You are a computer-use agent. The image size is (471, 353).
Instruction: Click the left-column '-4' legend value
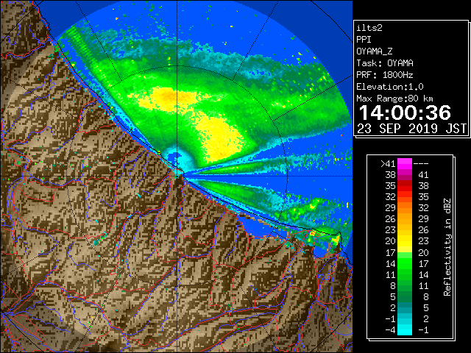390,330
